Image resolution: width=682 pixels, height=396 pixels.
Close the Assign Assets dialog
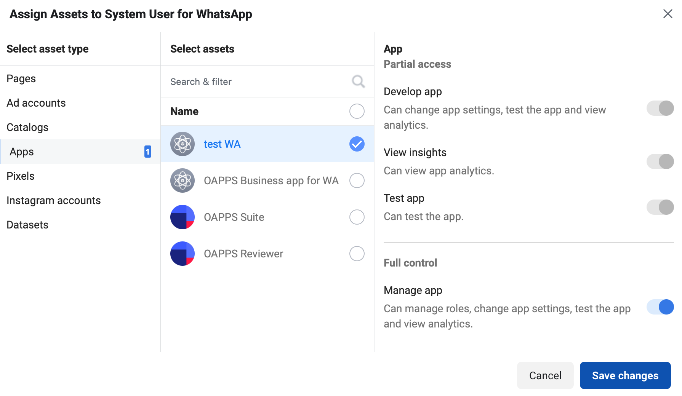(668, 14)
